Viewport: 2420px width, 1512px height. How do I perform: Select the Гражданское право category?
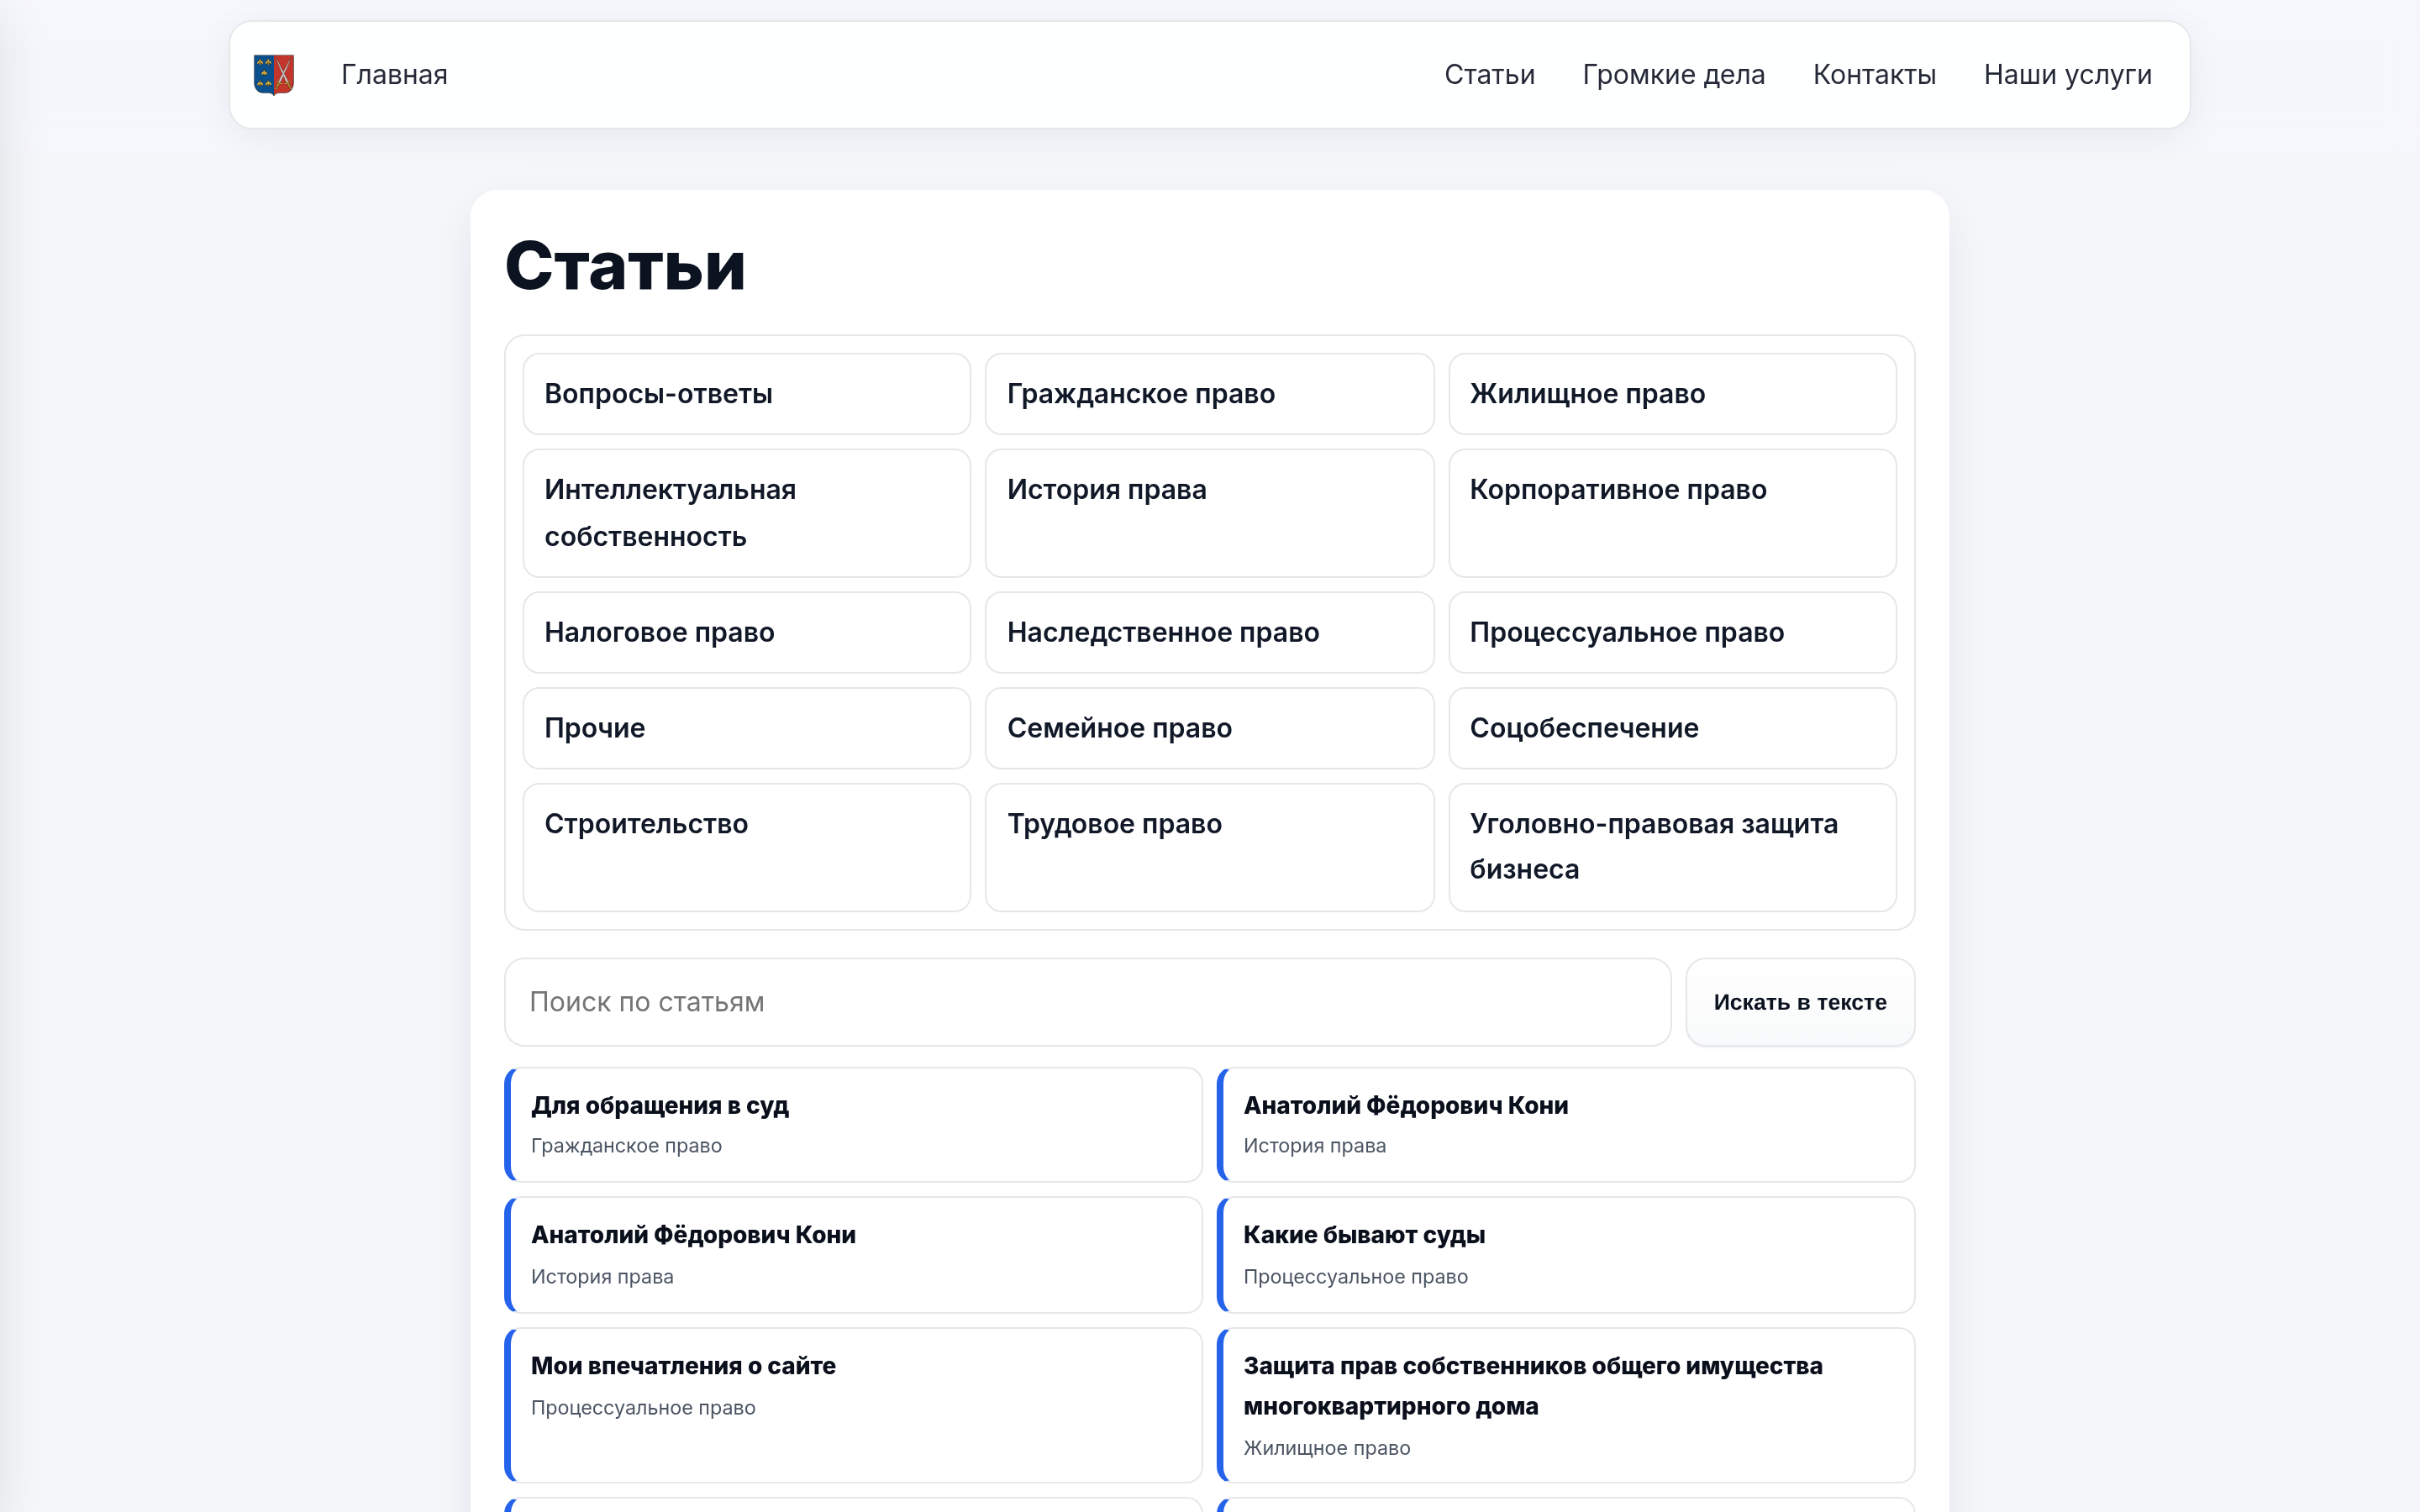(x=1209, y=393)
